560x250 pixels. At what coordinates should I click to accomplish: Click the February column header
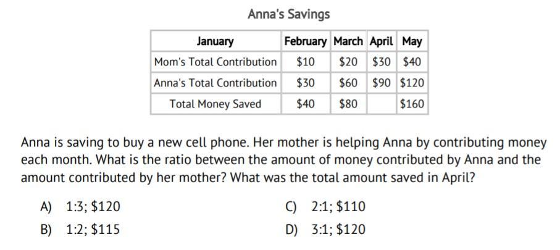(x=306, y=41)
